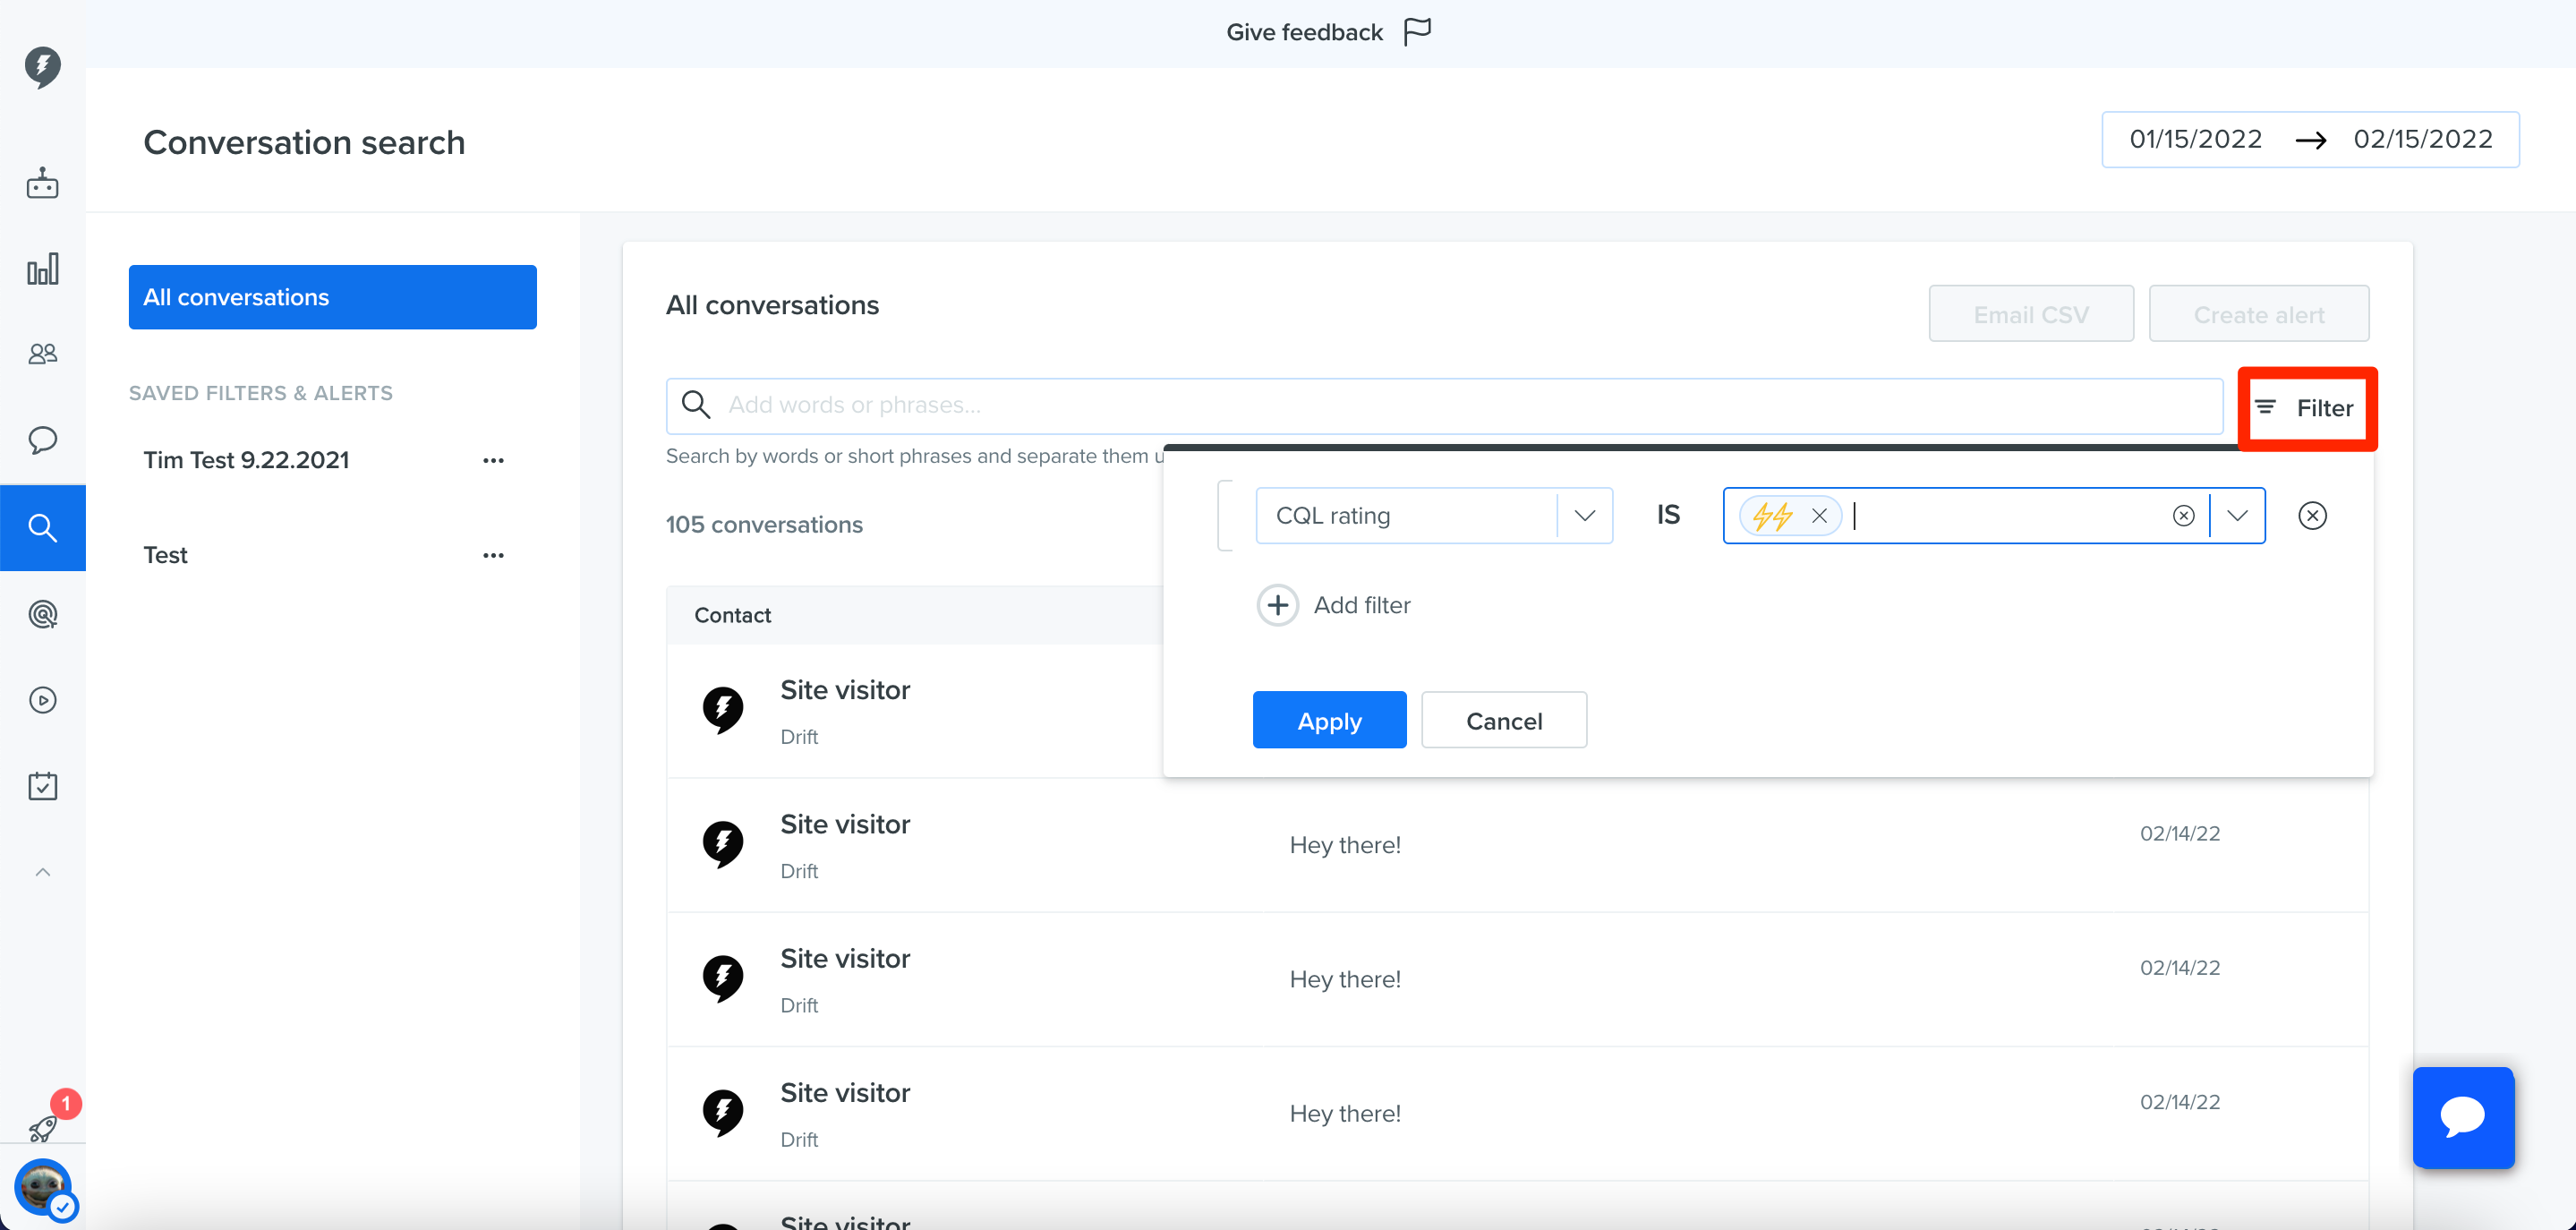Open the calendar check meetings icon
Screen dimensions: 2576x1230
[42, 786]
